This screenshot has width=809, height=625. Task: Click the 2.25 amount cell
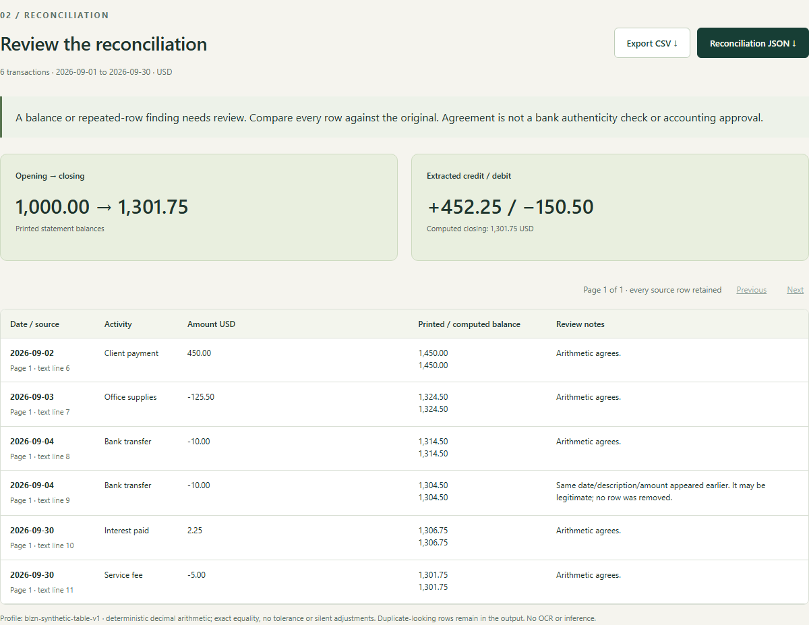click(x=195, y=531)
